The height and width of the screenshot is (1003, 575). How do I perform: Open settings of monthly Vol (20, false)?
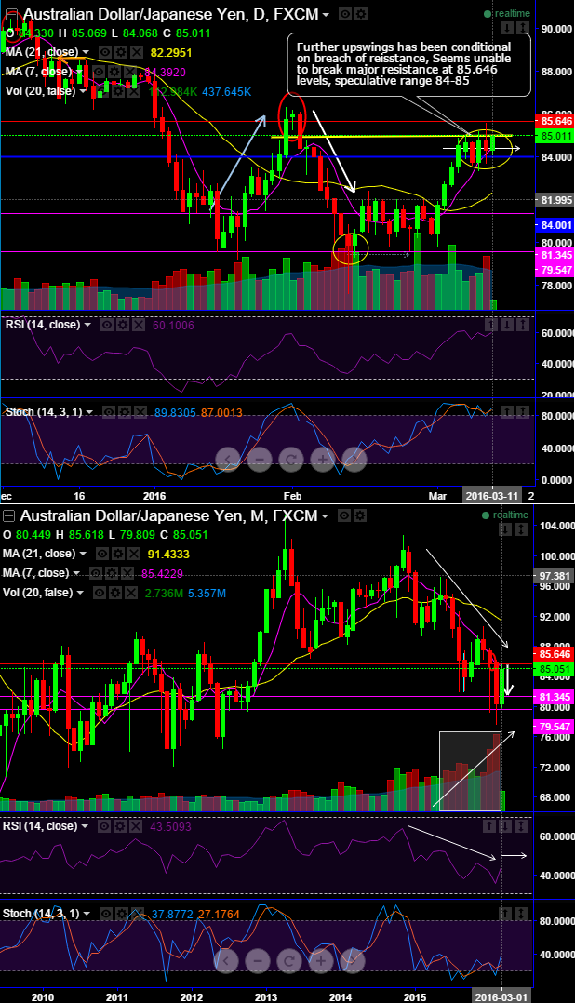pos(115,593)
